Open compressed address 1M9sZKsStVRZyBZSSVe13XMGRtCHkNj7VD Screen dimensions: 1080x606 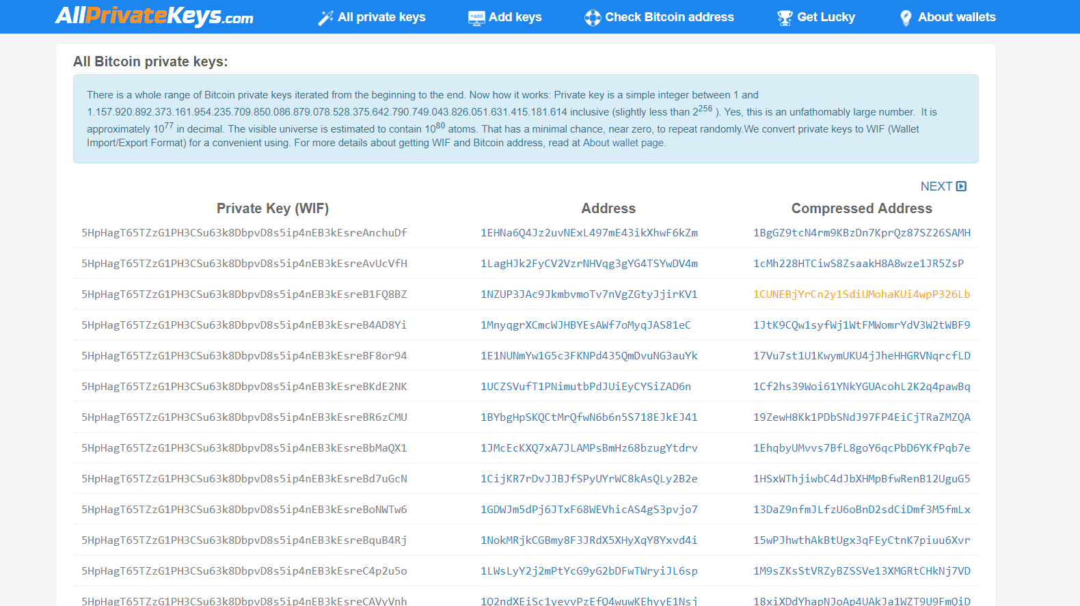(x=862, y=571)
